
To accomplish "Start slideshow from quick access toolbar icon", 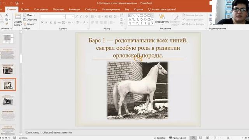I will (17, 3).
